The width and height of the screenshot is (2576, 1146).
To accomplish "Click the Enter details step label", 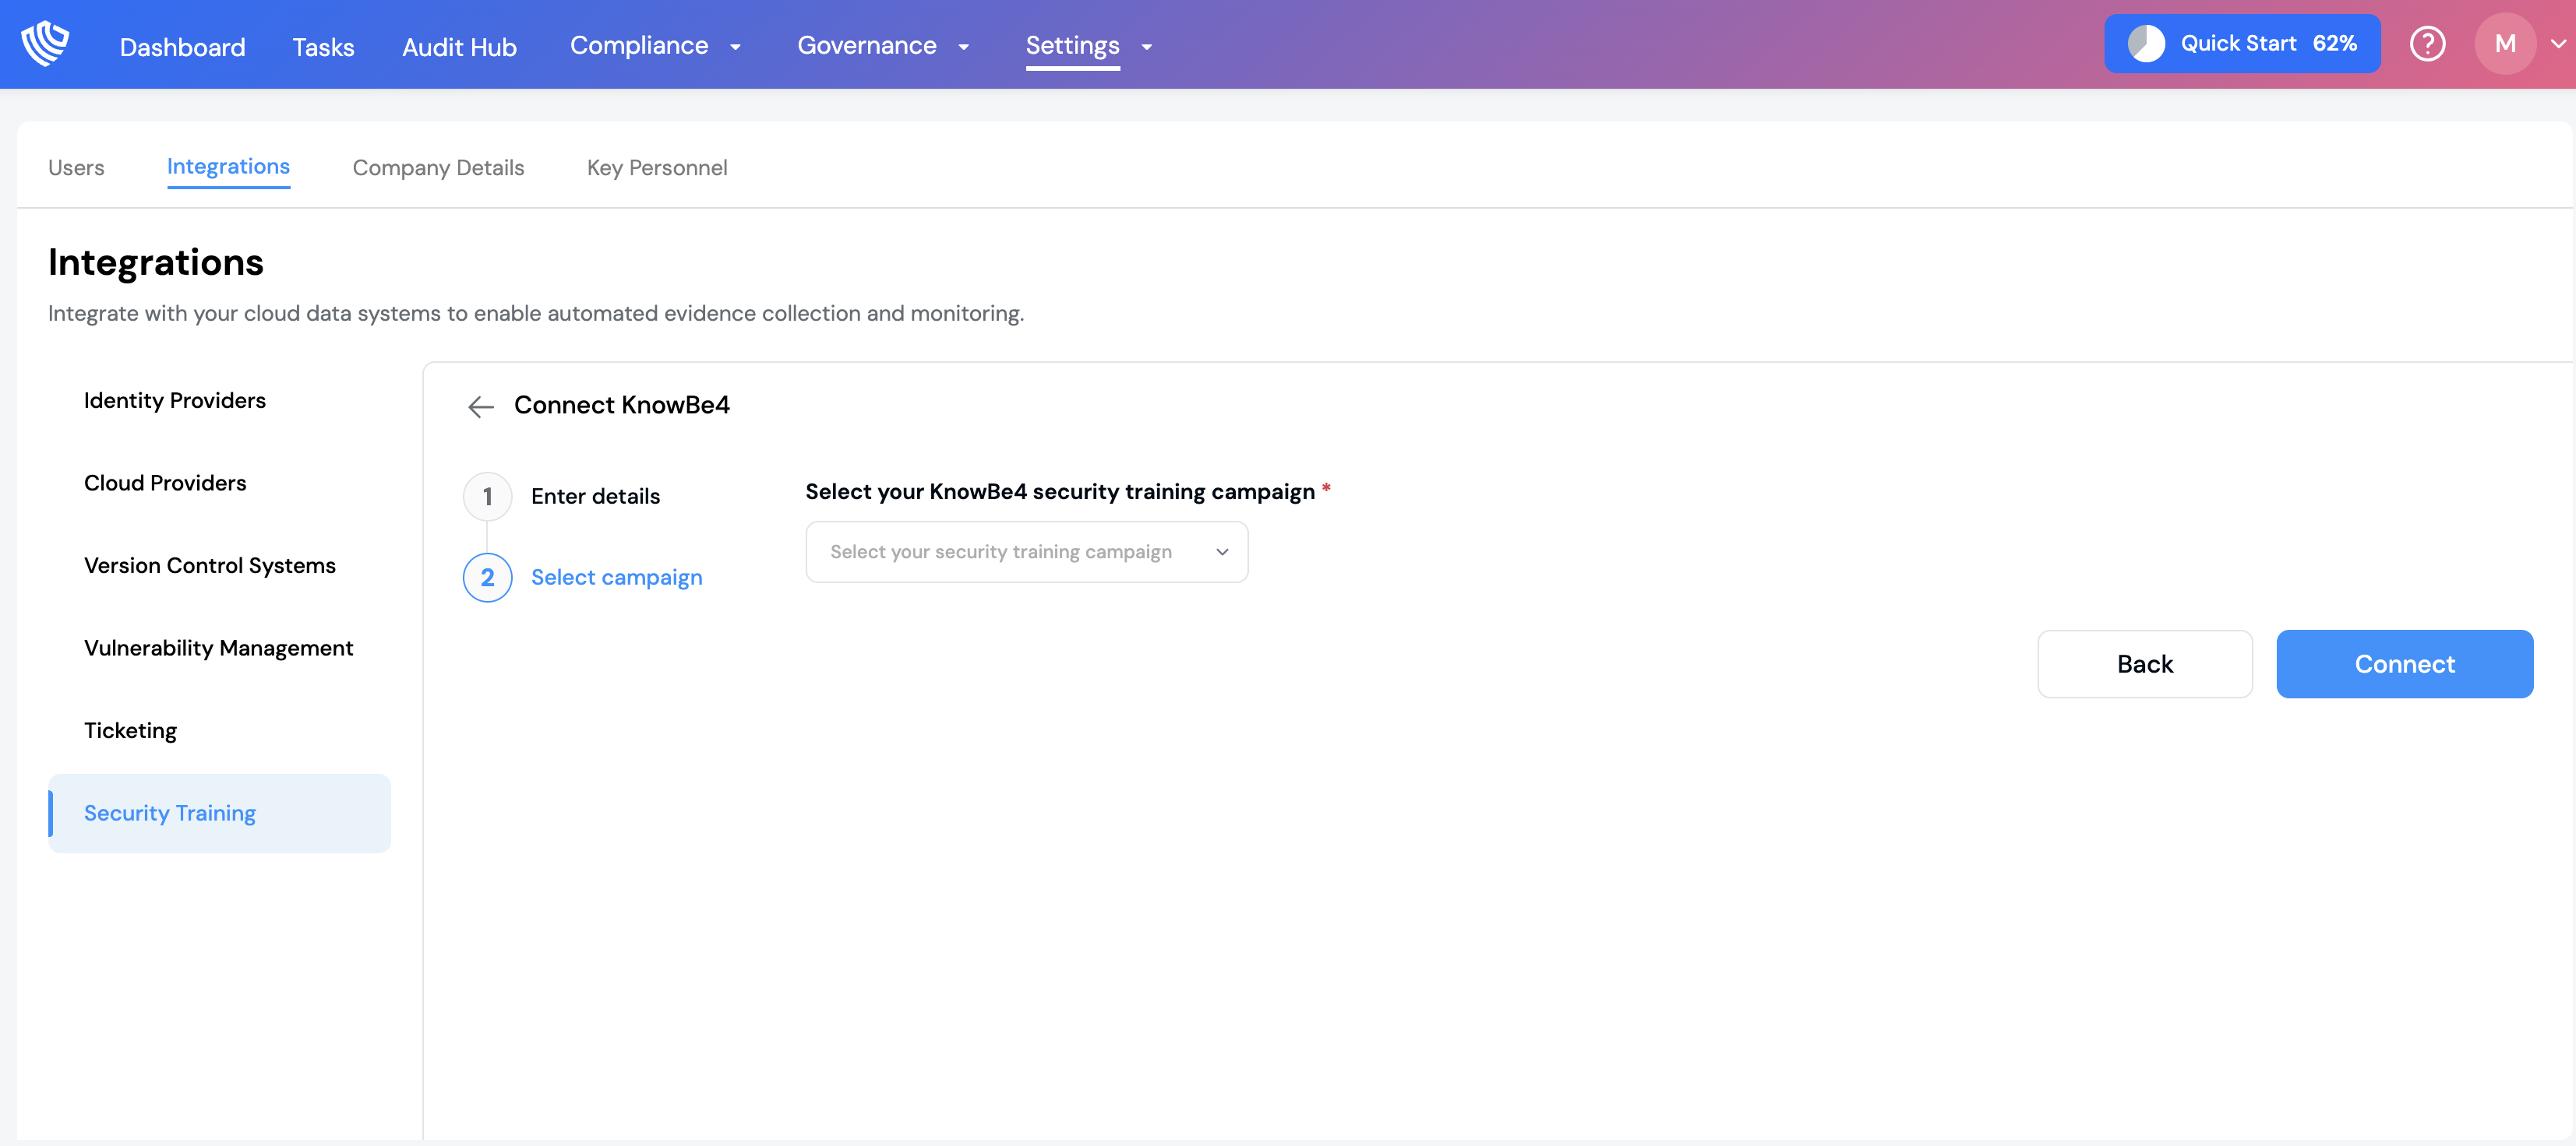I will [x=595, y=497].
